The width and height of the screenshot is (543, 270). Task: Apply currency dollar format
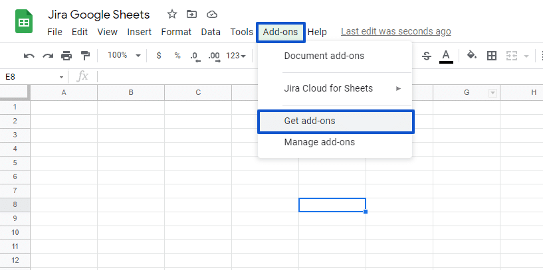[159, 56]
